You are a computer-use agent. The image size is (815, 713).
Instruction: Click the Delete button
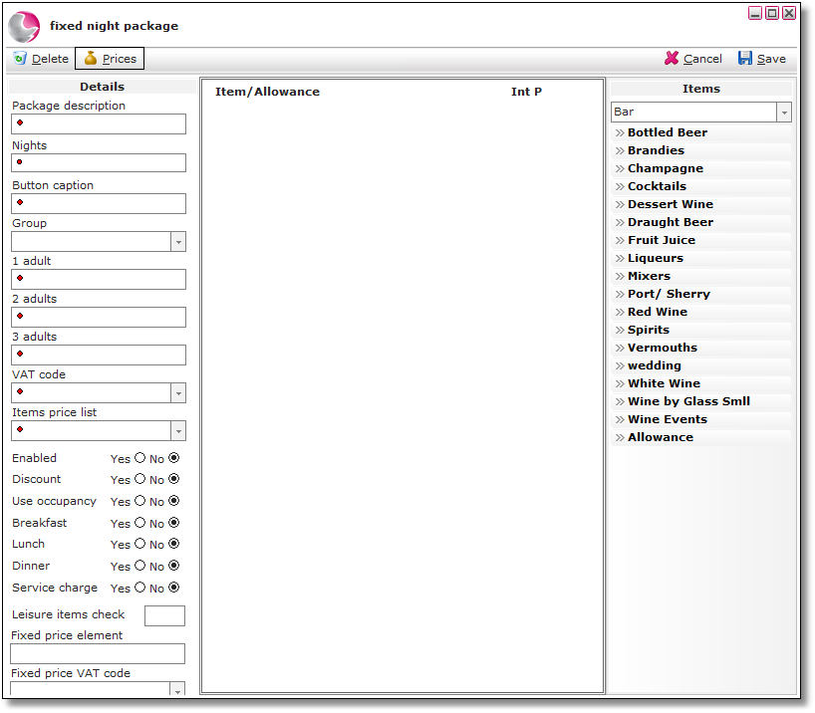[42, 58]
